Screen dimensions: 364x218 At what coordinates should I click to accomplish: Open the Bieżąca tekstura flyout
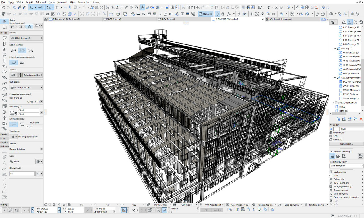(42, 149)
